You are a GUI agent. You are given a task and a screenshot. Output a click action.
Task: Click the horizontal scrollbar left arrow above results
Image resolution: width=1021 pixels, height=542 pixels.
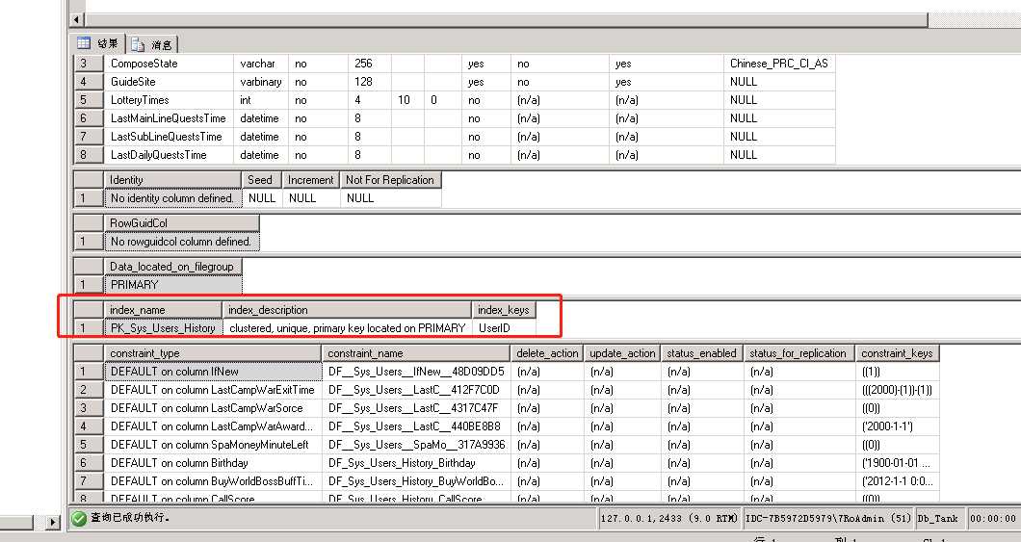click(x=77, y=20)
